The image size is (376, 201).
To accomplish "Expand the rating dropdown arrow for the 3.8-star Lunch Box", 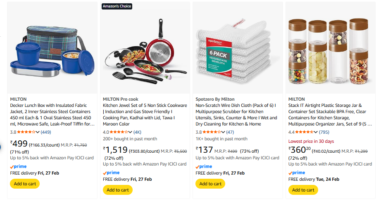I will (x=38, y=132).
